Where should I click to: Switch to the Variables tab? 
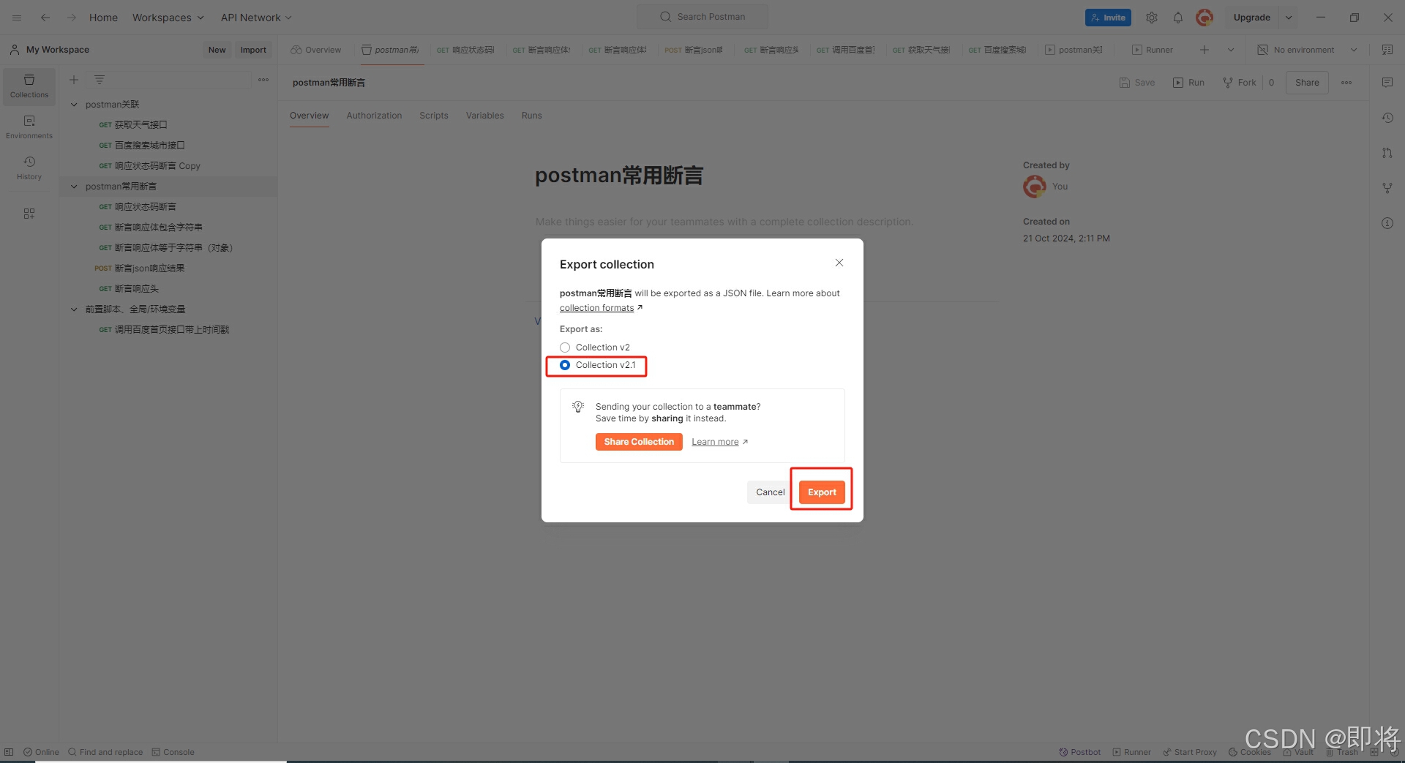coord(484,116)
